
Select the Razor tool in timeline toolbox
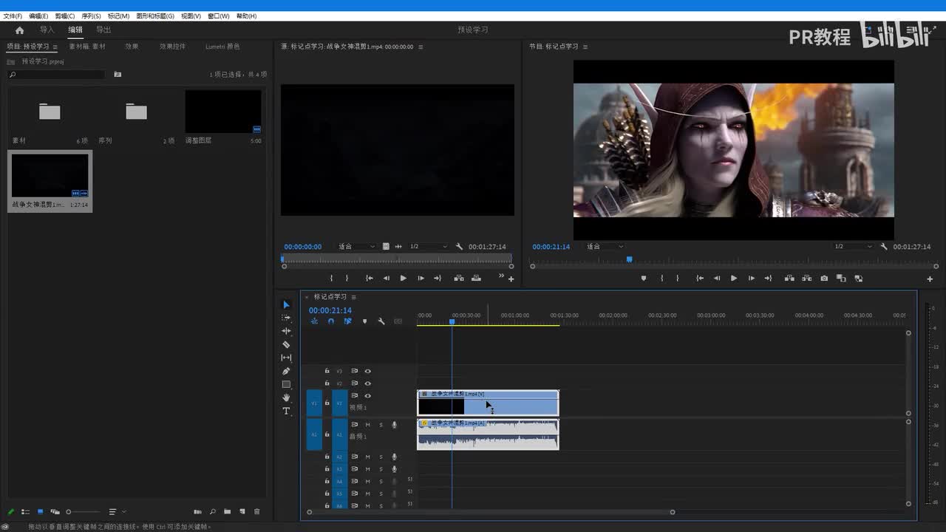(x=286, y=344)
